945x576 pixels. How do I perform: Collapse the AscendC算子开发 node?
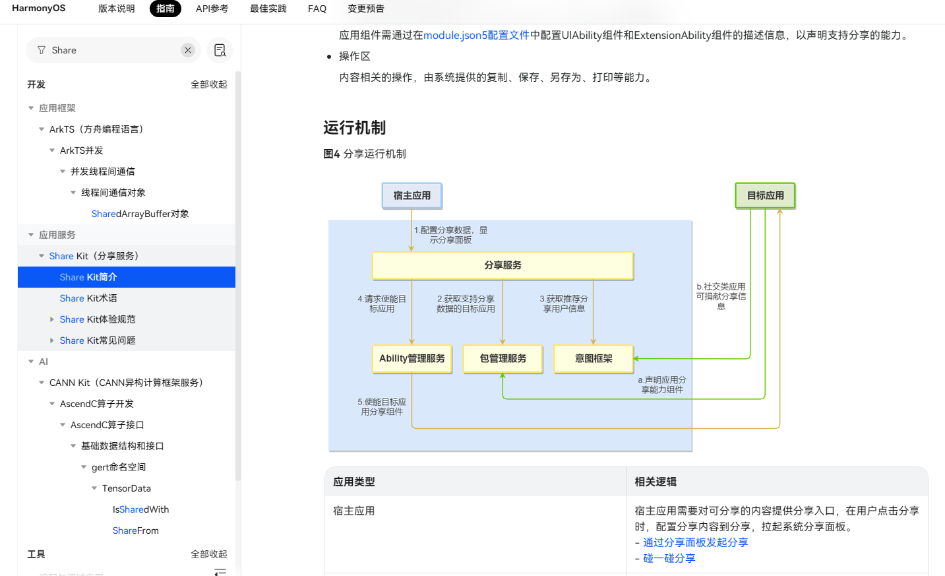[x=52, y=404]
